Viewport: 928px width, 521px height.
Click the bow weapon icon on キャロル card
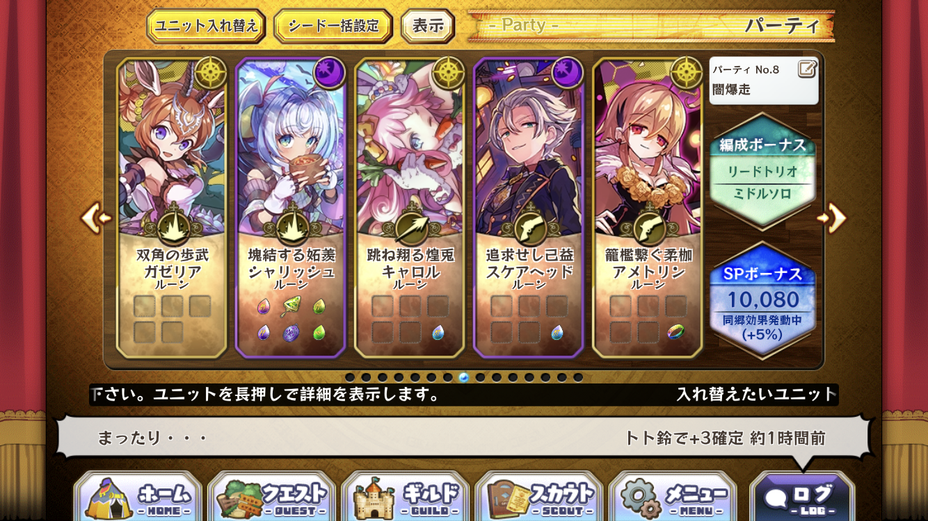410,228
